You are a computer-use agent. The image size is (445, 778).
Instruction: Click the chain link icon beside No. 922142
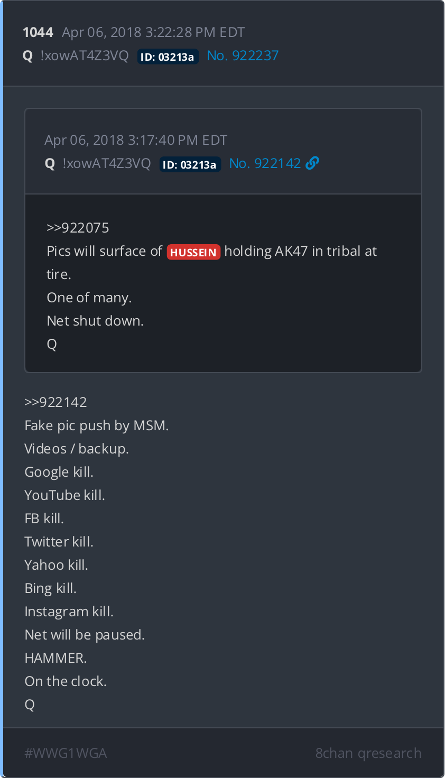click(312, 163)
